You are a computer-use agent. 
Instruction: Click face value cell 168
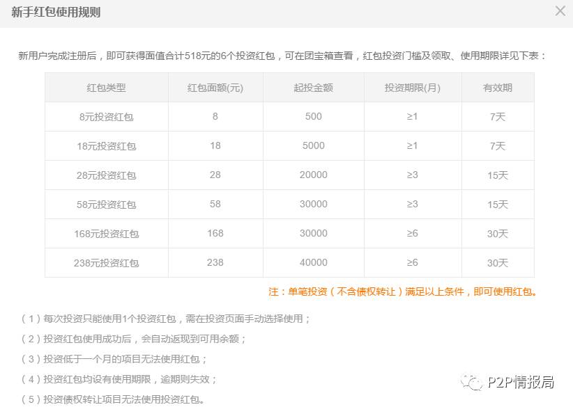[215, 233]
